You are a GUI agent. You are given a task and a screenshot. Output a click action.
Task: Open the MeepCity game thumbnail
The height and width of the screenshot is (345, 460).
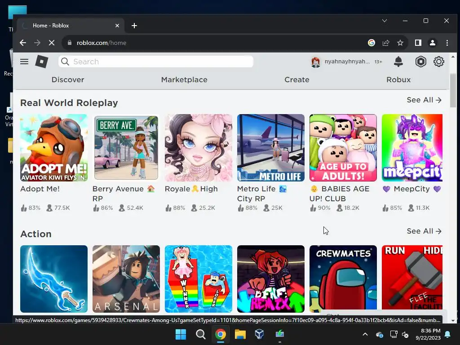tap(412, 148)
